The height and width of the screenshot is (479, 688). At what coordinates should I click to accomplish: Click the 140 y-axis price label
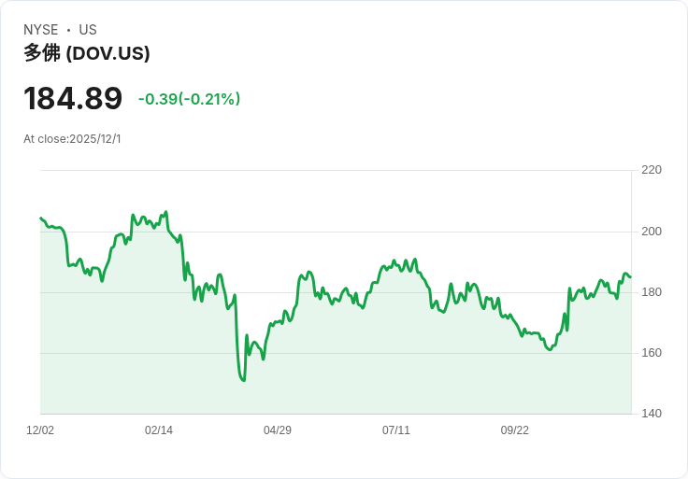652,414
